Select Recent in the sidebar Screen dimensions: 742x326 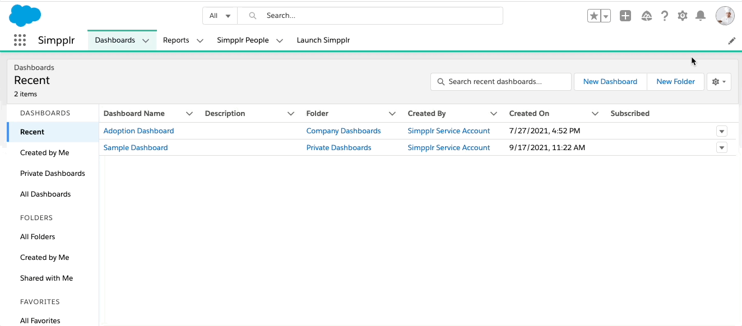(x=53, y=132)
